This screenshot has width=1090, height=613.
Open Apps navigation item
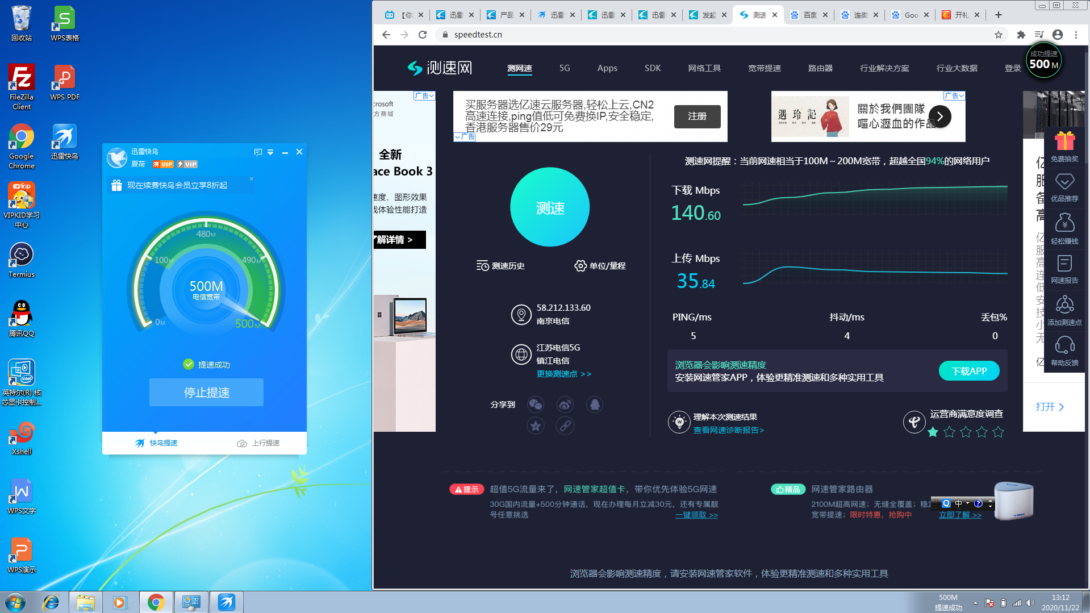[x=607, y=68]
